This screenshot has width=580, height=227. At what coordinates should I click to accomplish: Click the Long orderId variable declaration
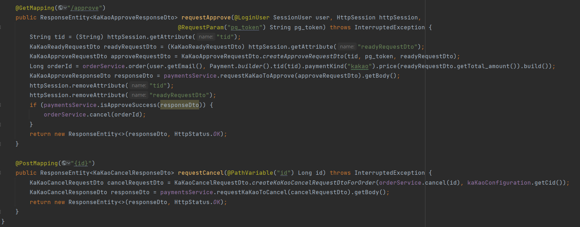[51, 66]
